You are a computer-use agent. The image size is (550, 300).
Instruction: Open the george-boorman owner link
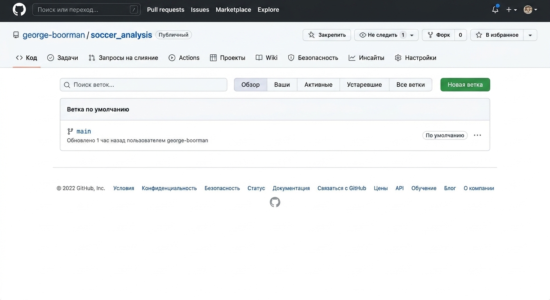(x=54, y=35)
